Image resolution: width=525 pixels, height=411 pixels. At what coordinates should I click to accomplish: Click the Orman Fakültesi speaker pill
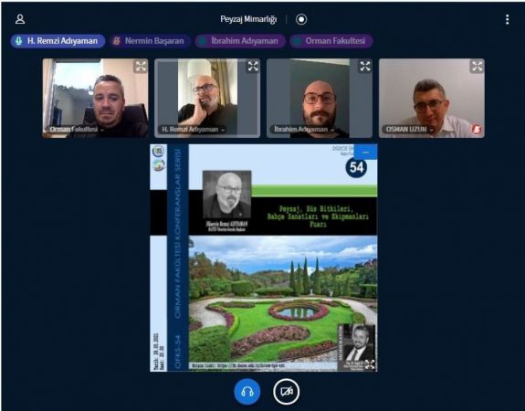pos(331,41)
